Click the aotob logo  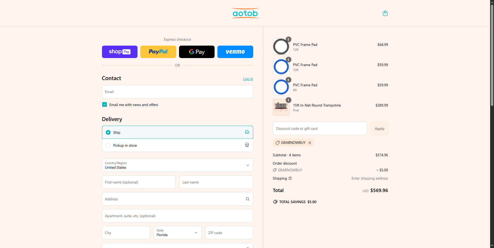click(245, 13)
